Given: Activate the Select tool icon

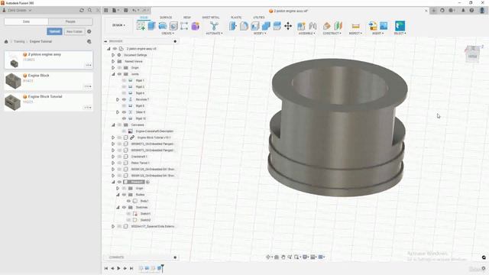Looking at the screenshot, I should click(x=400, y=26).
